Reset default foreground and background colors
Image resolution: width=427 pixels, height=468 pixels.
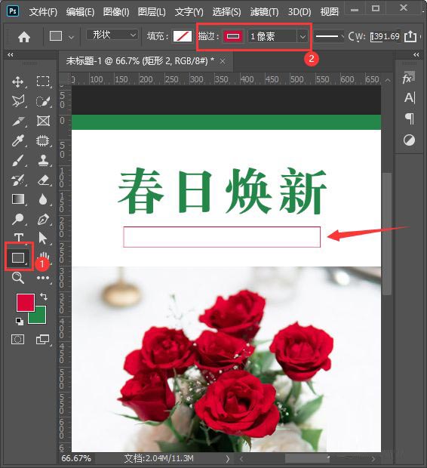[20, 321]
